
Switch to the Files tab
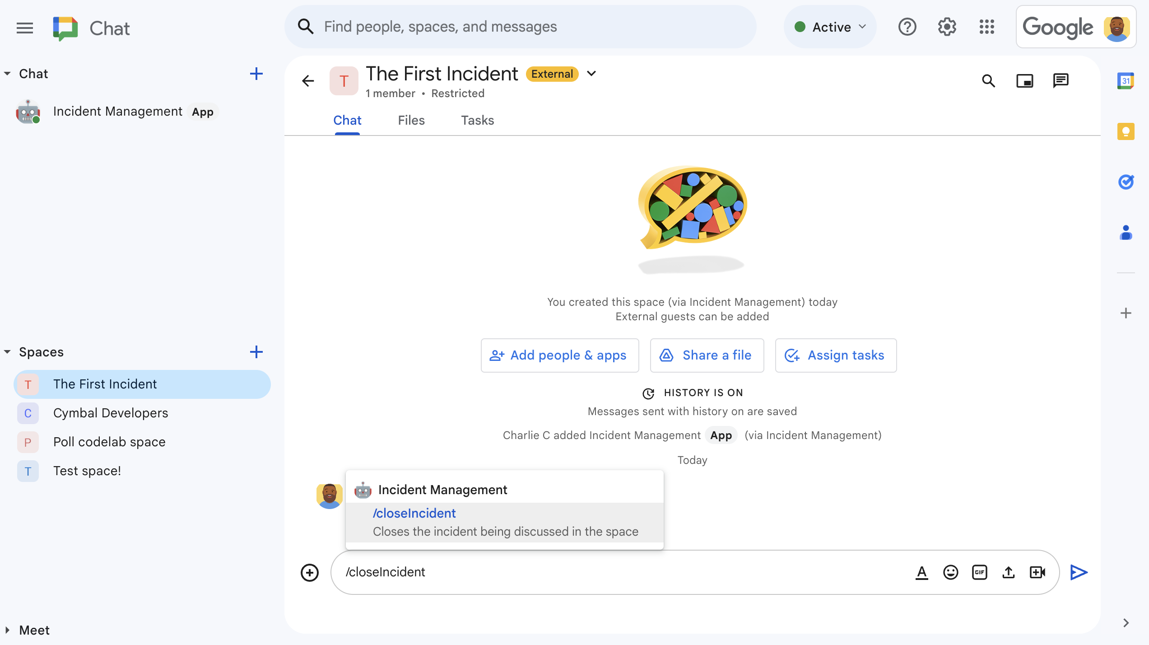tap(411, 119)
